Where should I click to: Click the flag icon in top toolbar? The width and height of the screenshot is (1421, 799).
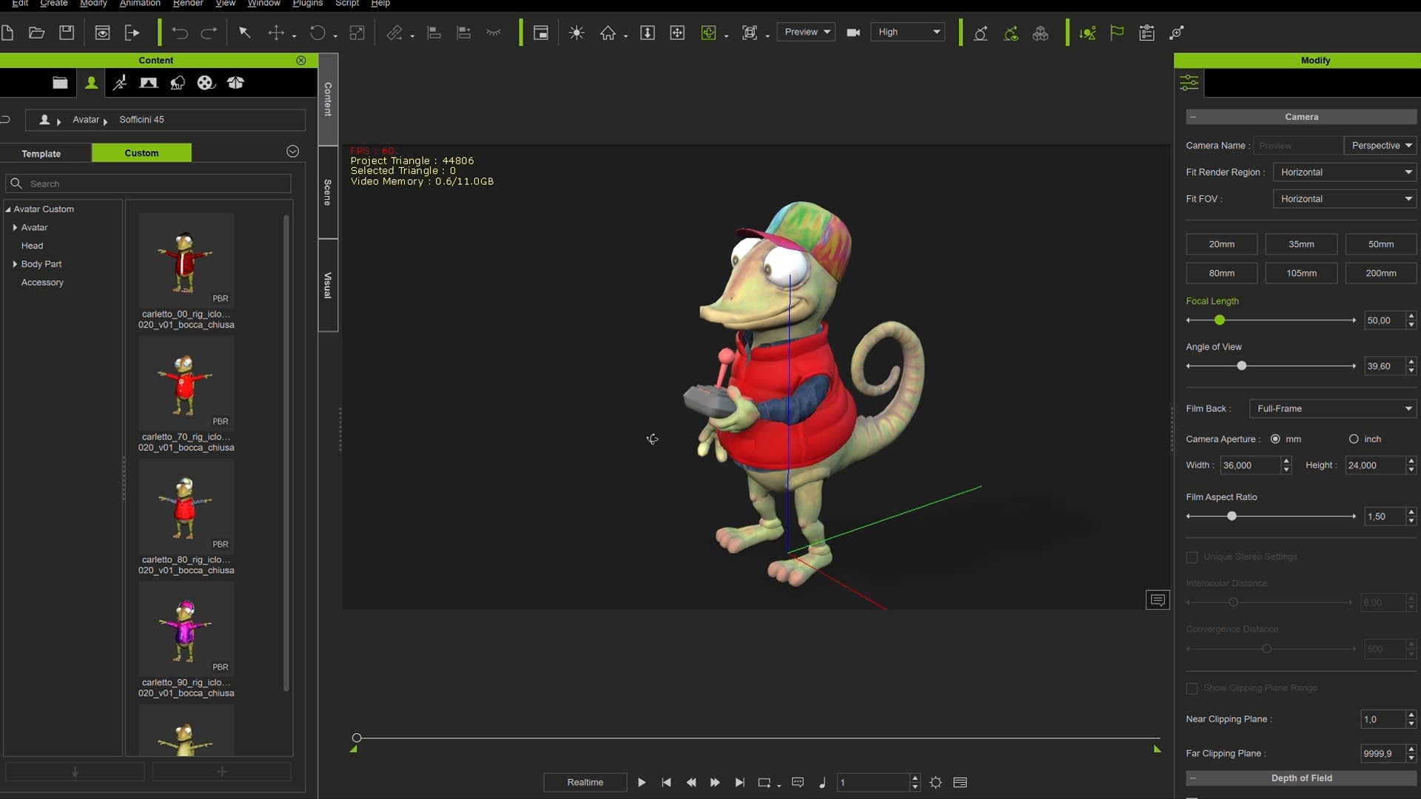pyautogui.click(x=1117, y=33)
